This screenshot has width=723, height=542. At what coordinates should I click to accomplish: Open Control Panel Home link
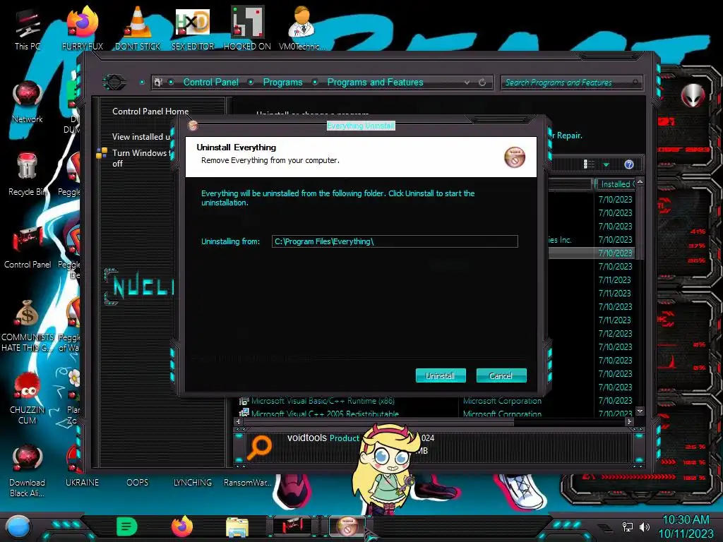click(150, 112)
